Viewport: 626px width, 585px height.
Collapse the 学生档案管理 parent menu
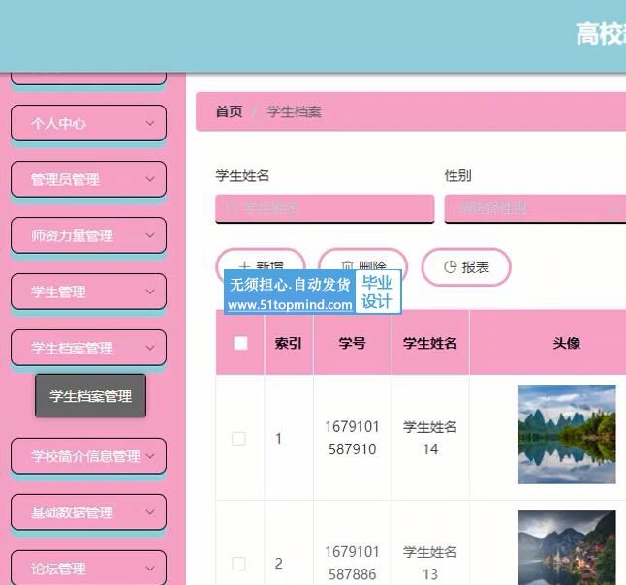click(88, 348)
